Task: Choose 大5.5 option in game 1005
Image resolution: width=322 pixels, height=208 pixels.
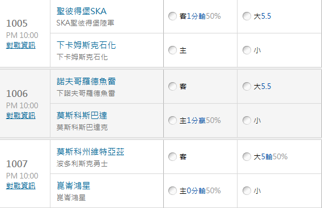Action: [247, 16]
